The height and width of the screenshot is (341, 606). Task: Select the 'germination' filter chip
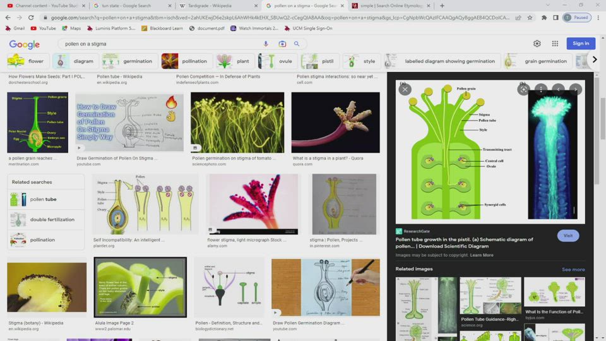(x=131, y=61)
